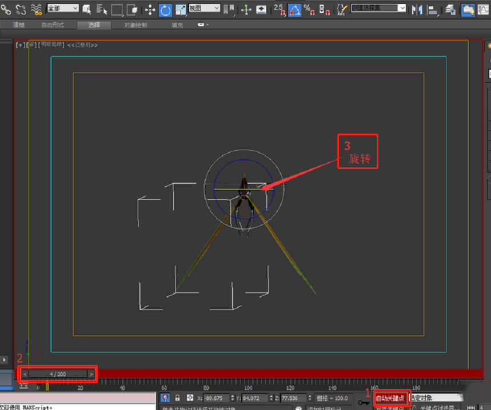Image resolution: width=491 pixels, height=410 pixels.
Task: Toggle the Spinner Snap button
Action: [x=325, y=10]
